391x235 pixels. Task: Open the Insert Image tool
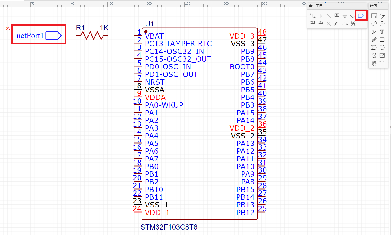click(382, 55)
